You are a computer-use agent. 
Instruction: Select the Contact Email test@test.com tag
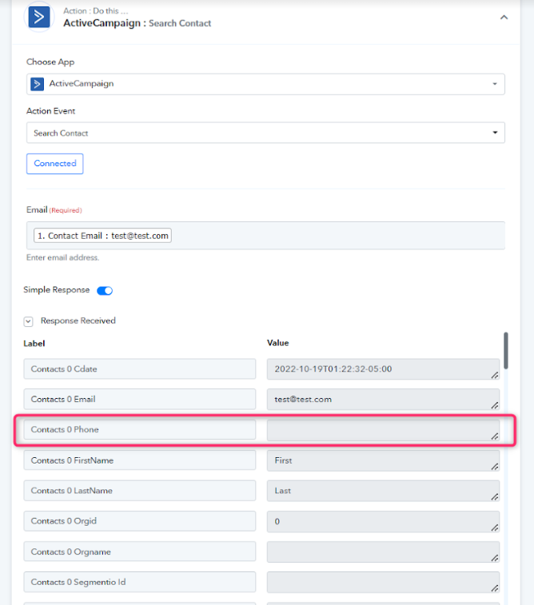pyautogui.click(x=102, y=235)
